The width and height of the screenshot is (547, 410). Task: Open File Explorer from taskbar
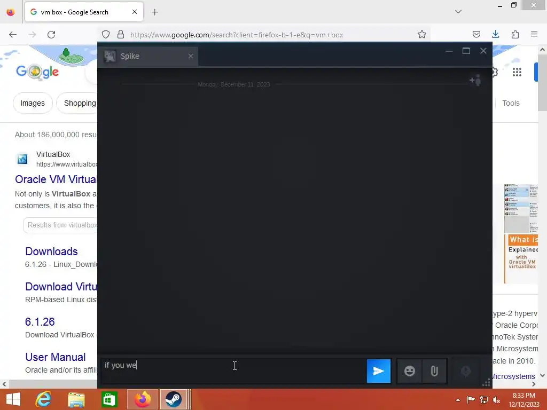point(76,399)
